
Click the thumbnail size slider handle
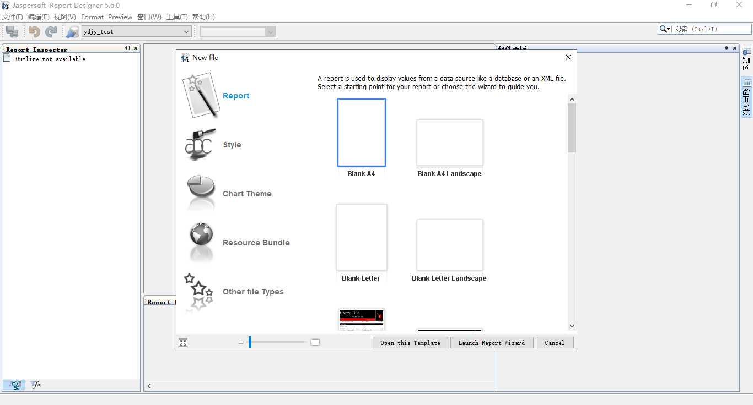click(x=250, y=342)
